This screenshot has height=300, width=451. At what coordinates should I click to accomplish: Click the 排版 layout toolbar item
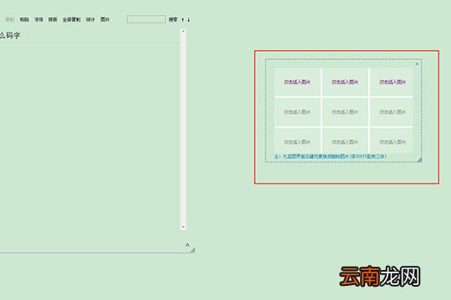tap(53, 19)
